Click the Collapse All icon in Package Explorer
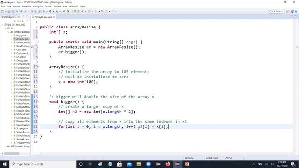Image resolution: width=299 pixels, height=168 pixels. (15, 21)
